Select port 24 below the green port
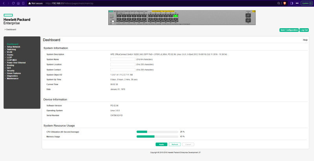Viewport: 314px width, 161px height. (175, 20)
